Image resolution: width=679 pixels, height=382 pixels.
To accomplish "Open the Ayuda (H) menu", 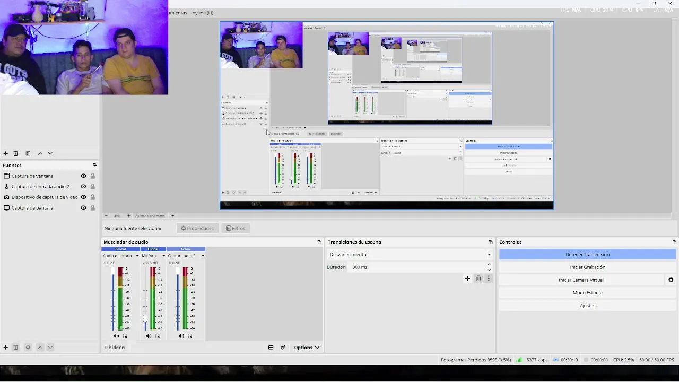I will click(203, 13).
